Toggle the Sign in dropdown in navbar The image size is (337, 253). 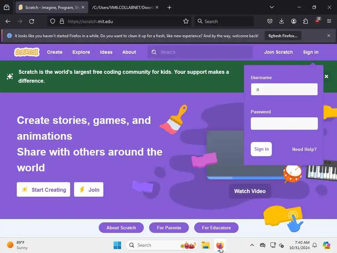311,52
